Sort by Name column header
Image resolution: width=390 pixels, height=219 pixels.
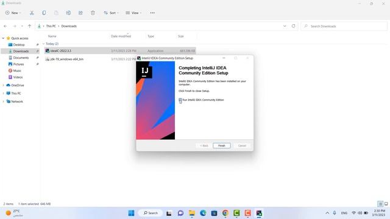pos(52,36)
